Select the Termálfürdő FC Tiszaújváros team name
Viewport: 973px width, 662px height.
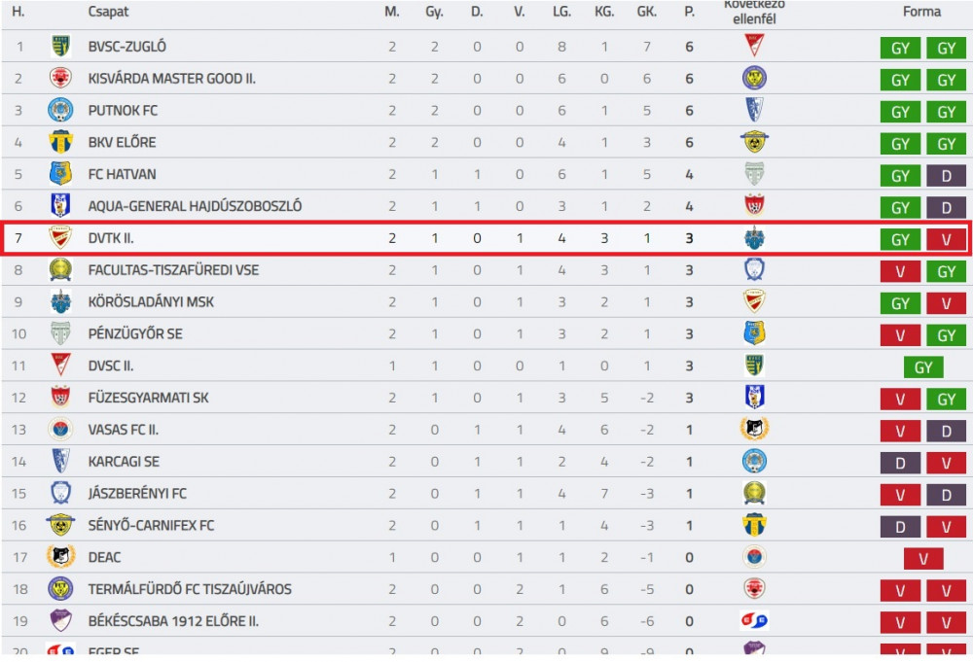[190, 589]
